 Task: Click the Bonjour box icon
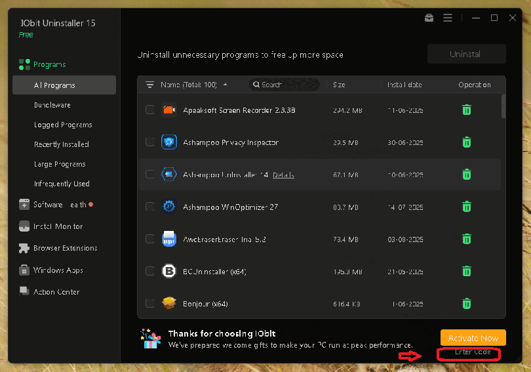coord(169,303)
